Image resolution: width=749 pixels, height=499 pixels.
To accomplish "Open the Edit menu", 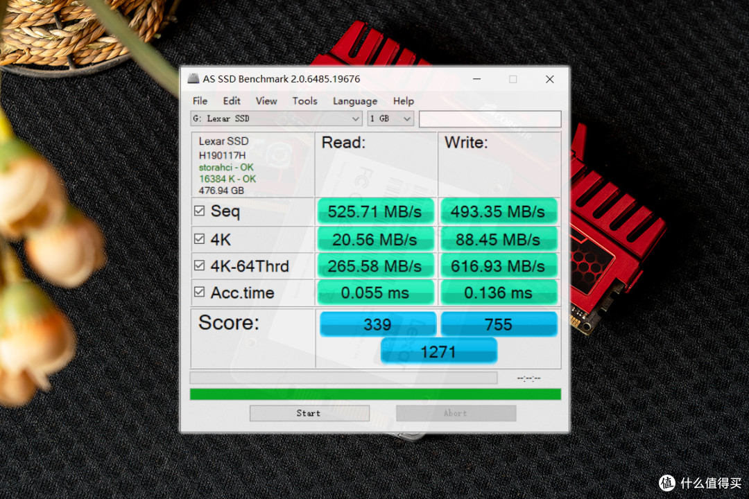I will (x=232, y=100).
